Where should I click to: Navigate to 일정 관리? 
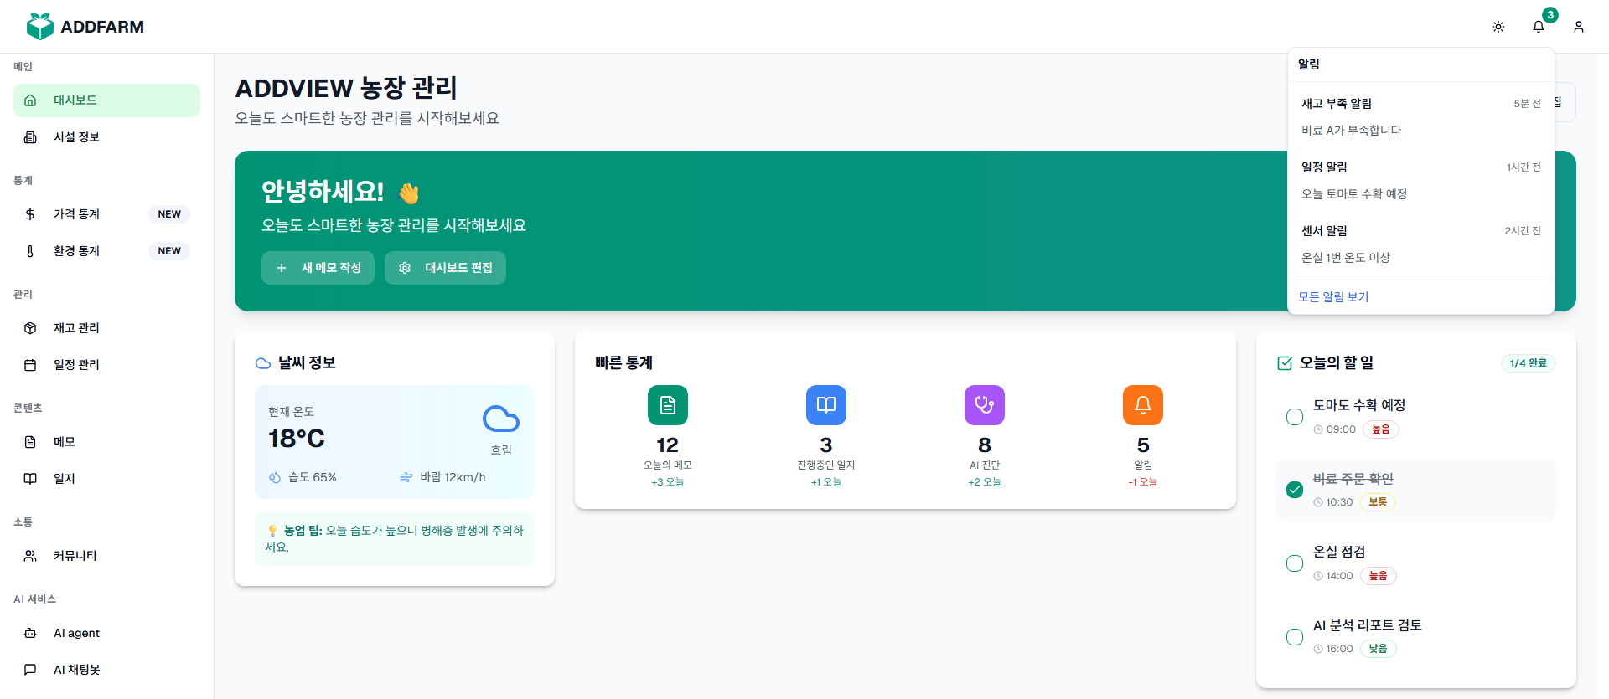pyautogui.click(x=106, y=365)
